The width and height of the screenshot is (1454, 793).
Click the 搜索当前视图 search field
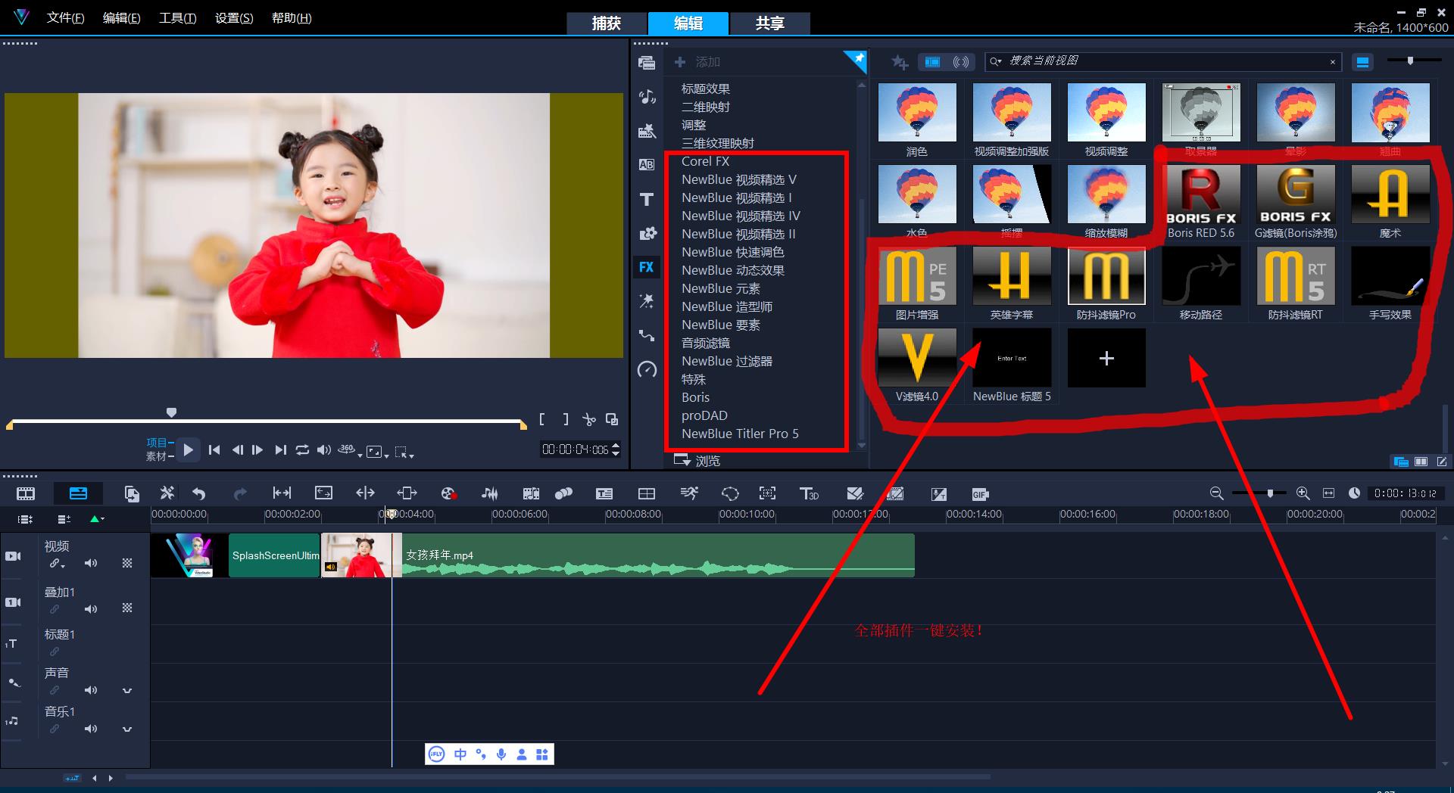(1163, 61)
